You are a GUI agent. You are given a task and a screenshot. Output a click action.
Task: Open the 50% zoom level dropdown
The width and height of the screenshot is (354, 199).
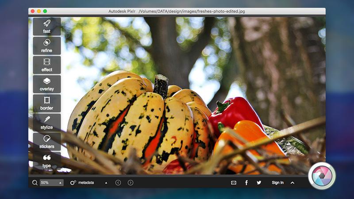[x=52, y=183]
